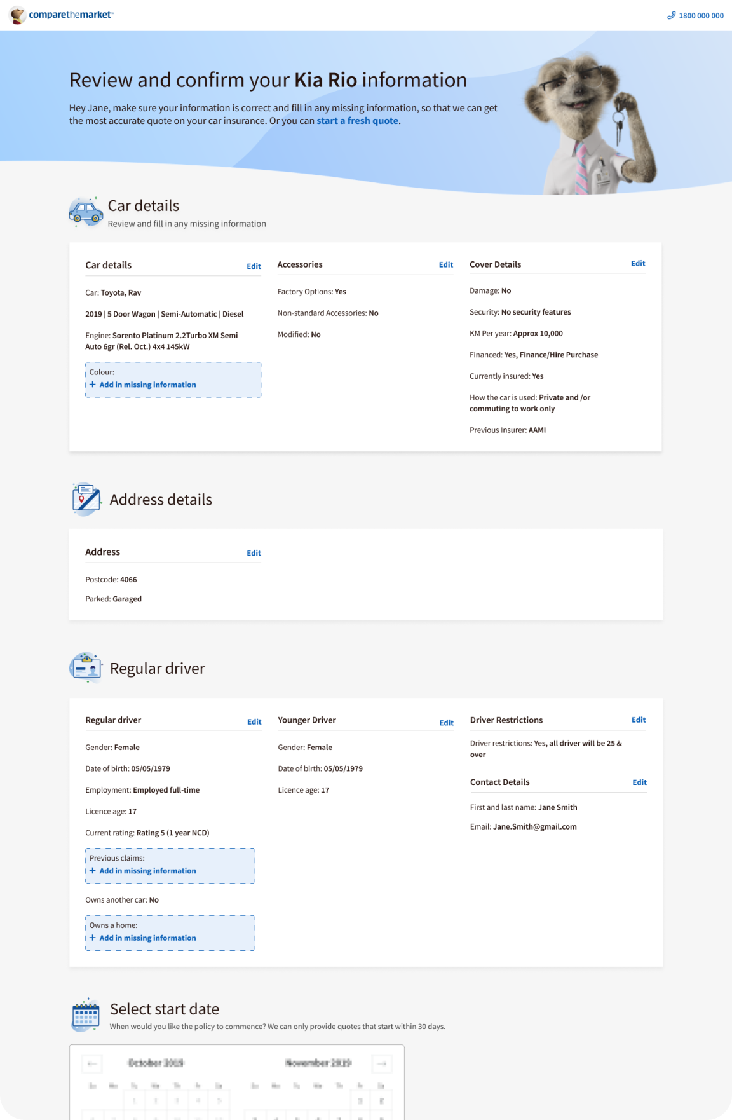Click the previous month arrow in calendar
Viewport: 732px width, 1120px height.
pyautogui.click(x=92, y=1063)
